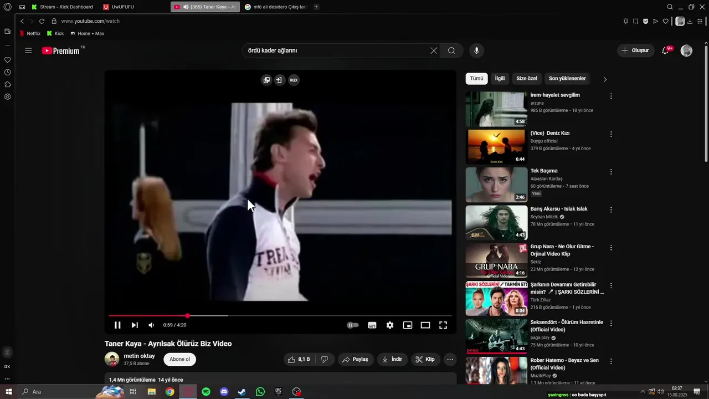Reload the page with the refresh icon
Viewport: 709px width, 399px height.
tap(42, 21)
